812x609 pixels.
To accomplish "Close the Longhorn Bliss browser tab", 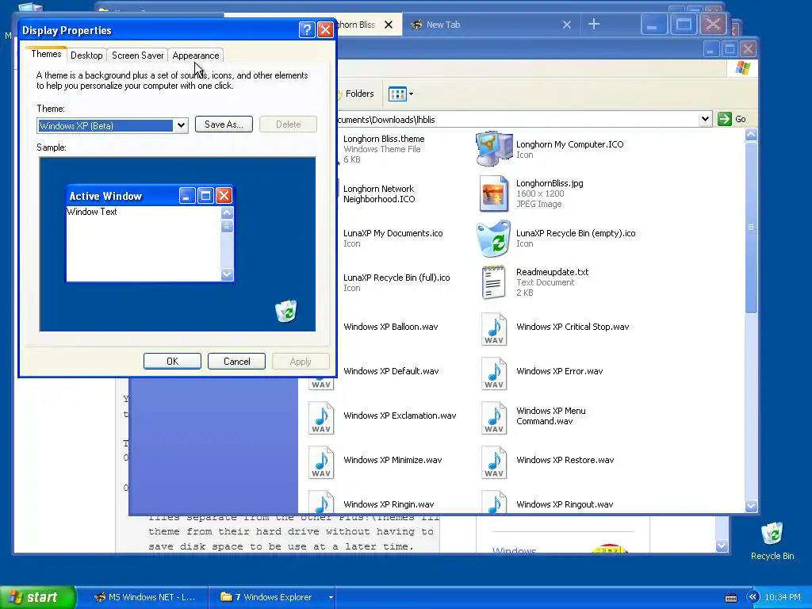I will coord(389,25).
